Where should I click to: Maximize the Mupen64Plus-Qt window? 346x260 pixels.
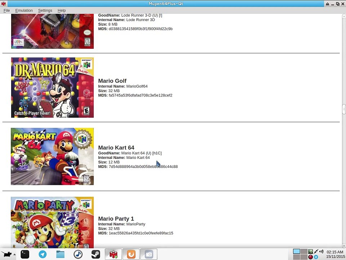coord(338,4)
